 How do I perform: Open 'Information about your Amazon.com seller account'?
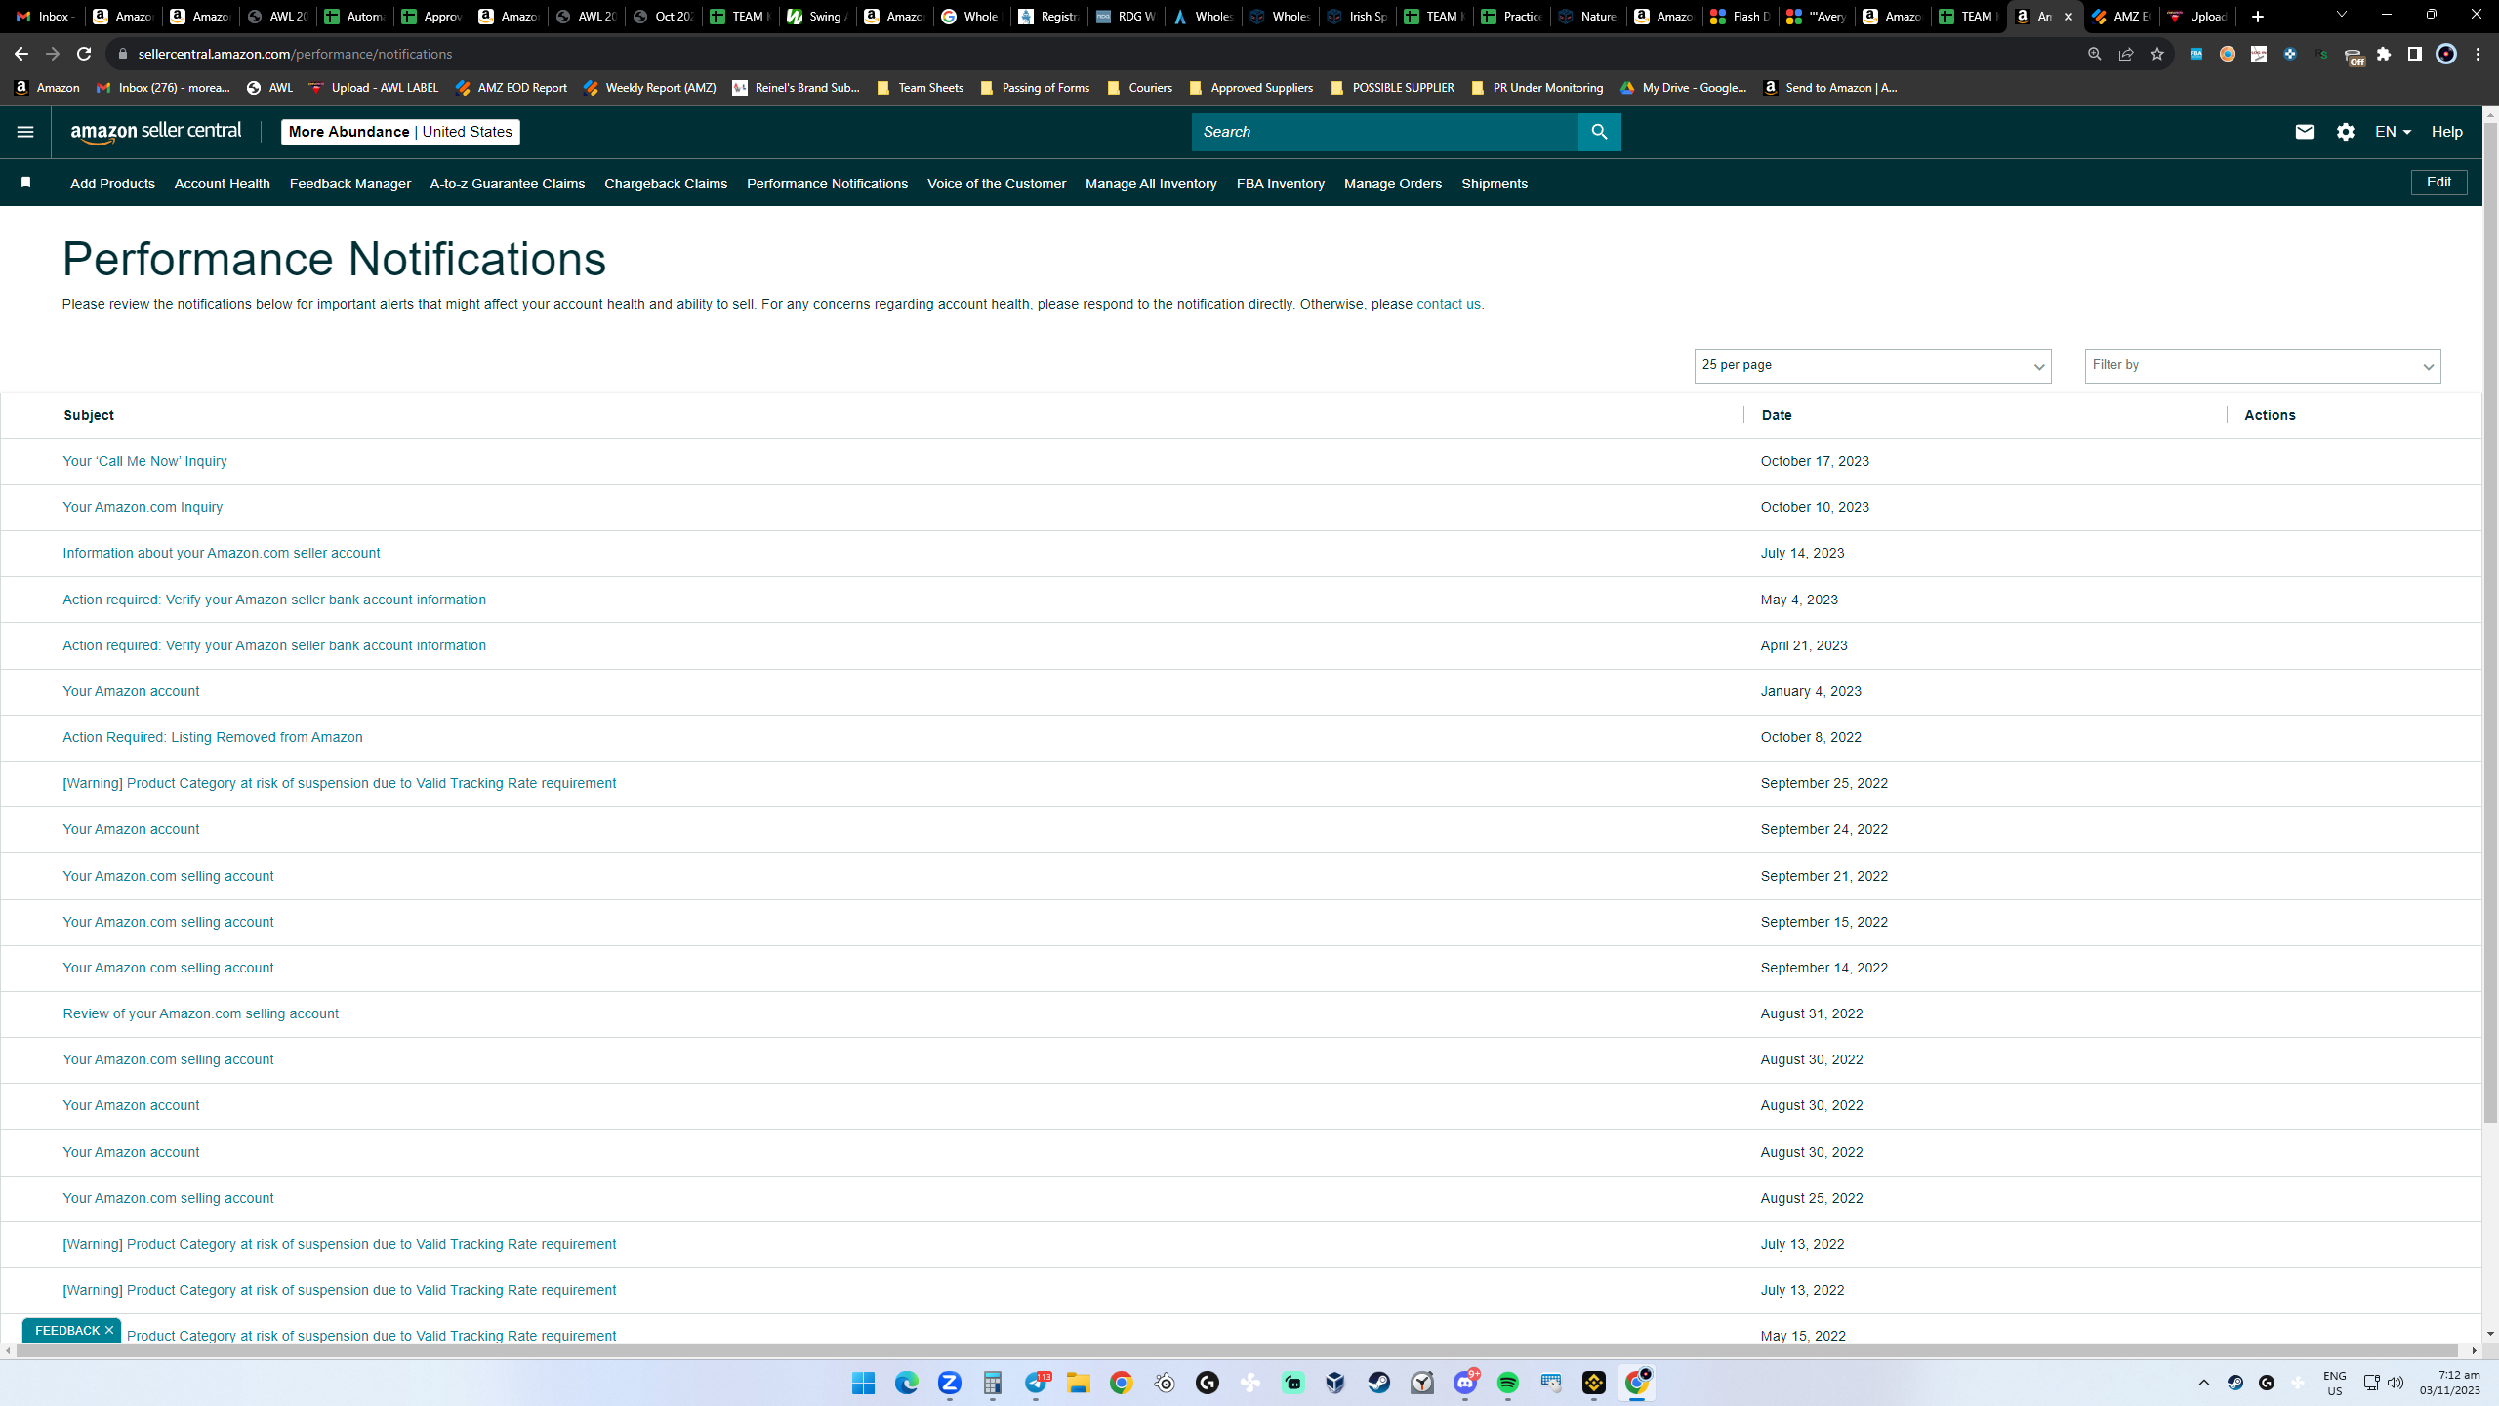(x=222, y=554)
